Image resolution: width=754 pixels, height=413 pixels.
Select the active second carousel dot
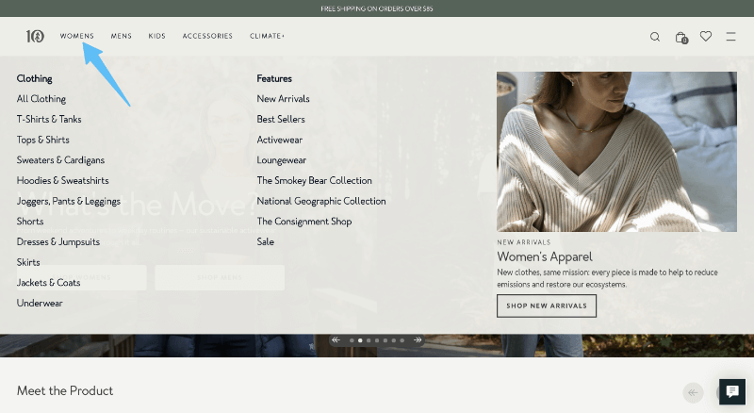click(x=360, y=339)
